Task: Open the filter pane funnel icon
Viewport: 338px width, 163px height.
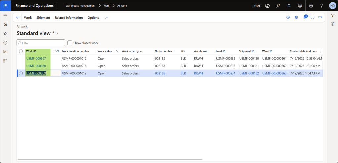Action: tap(333, 15)
